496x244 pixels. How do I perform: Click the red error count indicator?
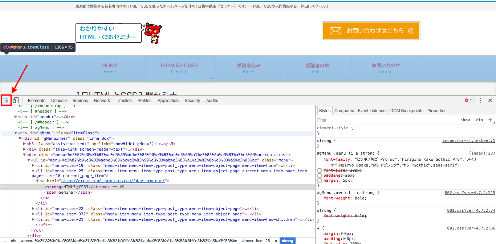(468, 100)
